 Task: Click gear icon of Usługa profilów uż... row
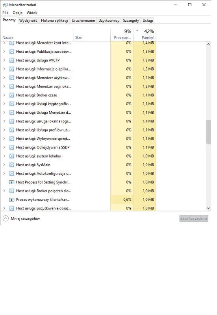click(12, 130)
